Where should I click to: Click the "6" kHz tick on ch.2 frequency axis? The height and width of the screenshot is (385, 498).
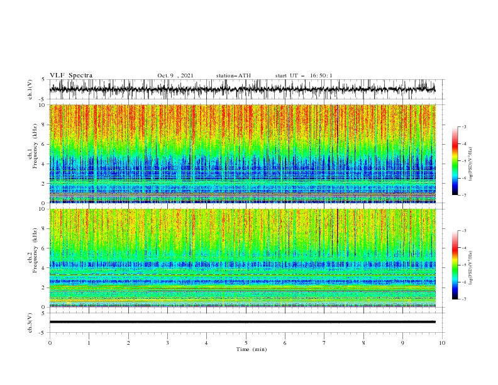[x=43, y=248]
